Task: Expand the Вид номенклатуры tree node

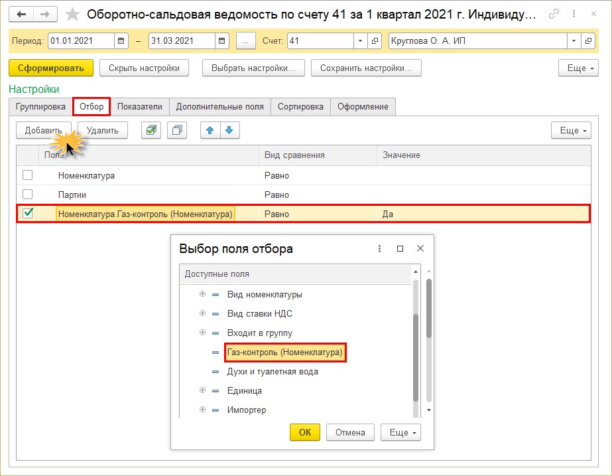Action: tap(202, 295)
